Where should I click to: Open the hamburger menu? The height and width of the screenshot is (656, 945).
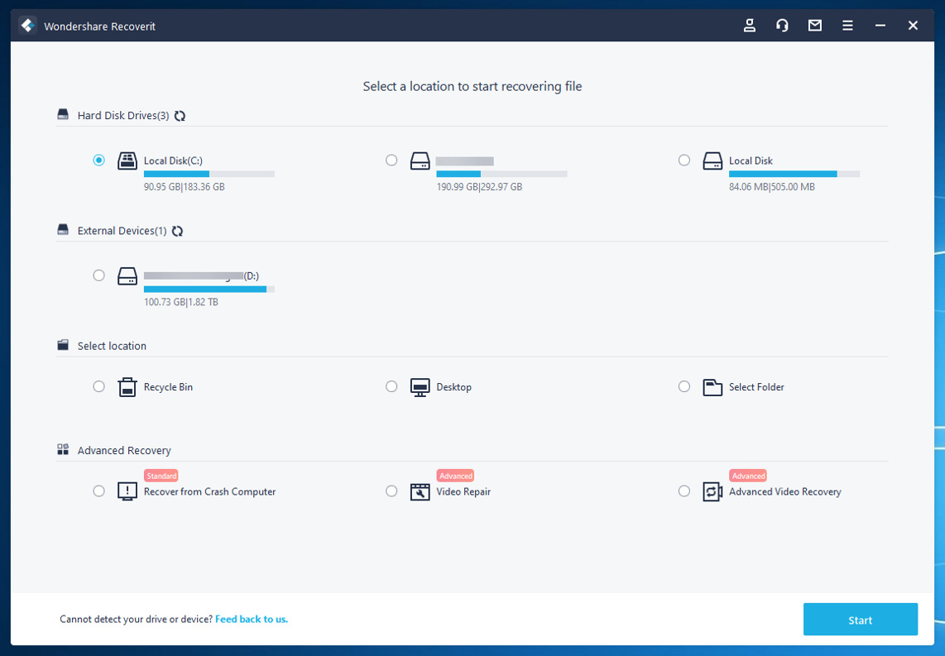[847, 26]
